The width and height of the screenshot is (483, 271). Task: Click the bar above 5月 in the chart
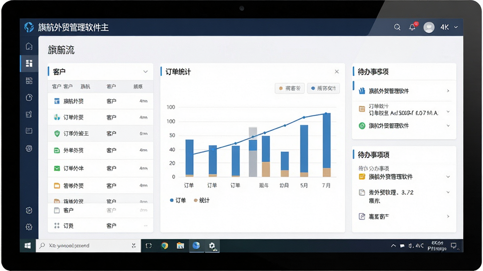pos(304,151)
